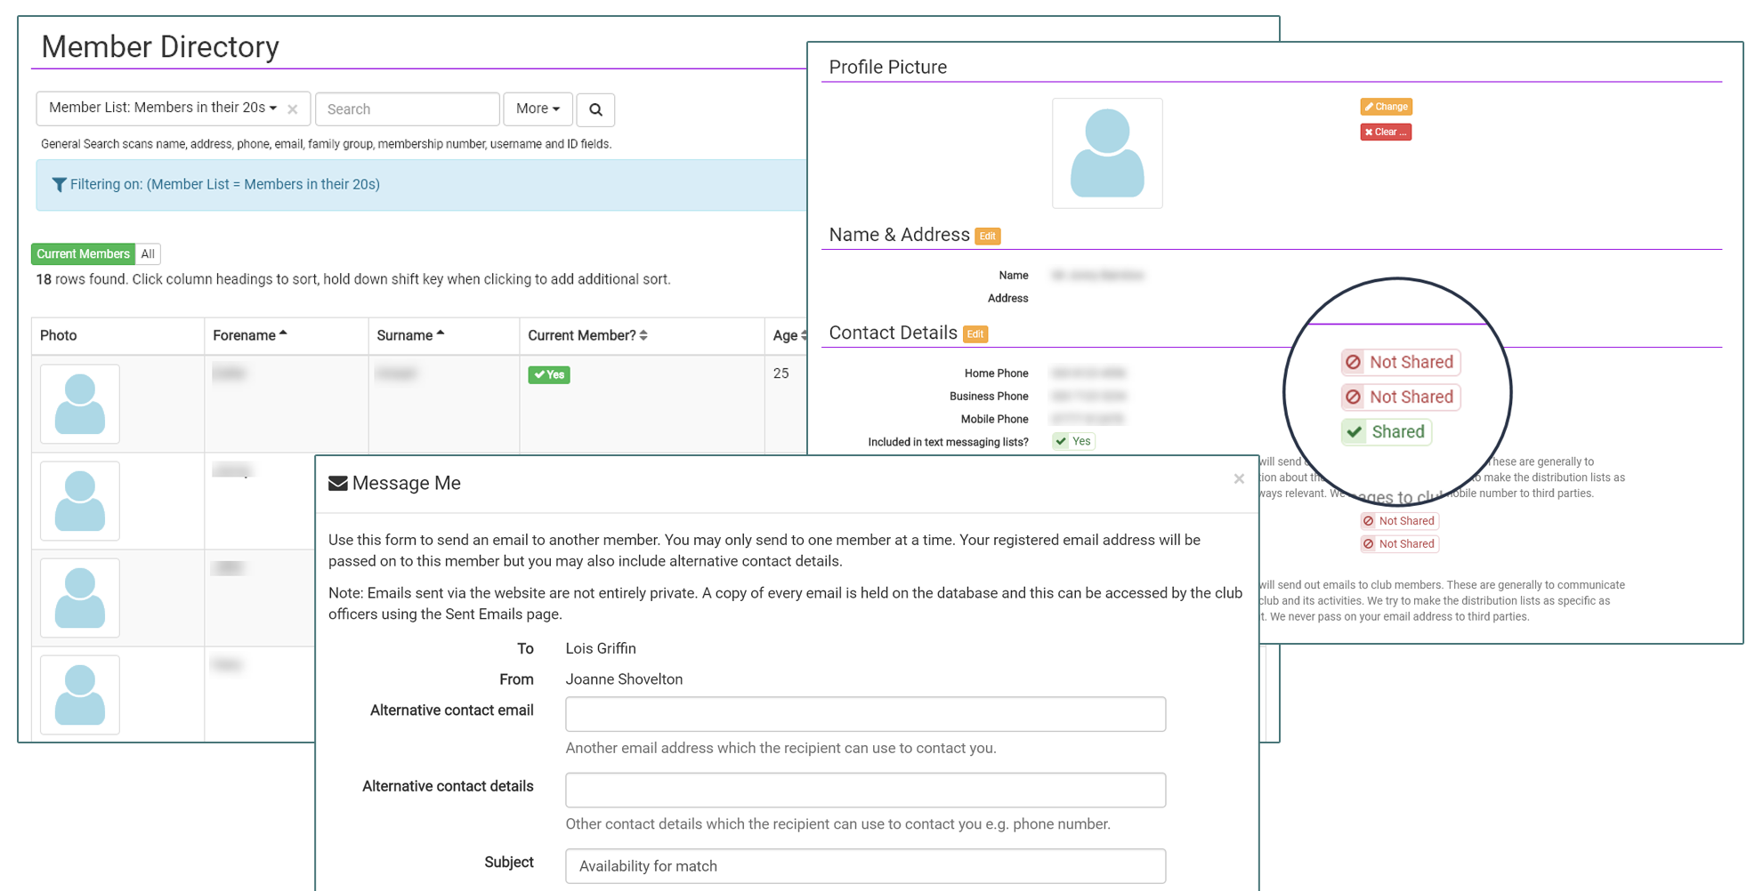Edit the Contact Details section

(975, 334)
